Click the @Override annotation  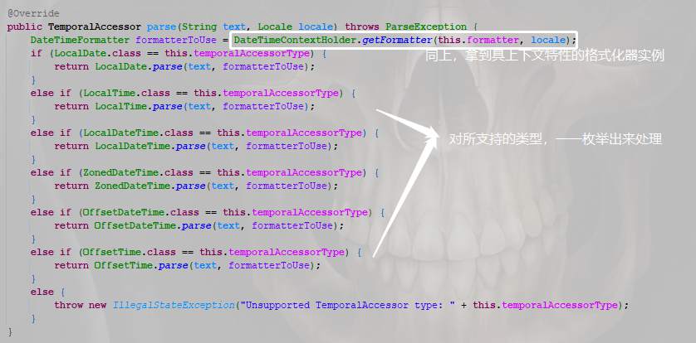click(33, 14)
